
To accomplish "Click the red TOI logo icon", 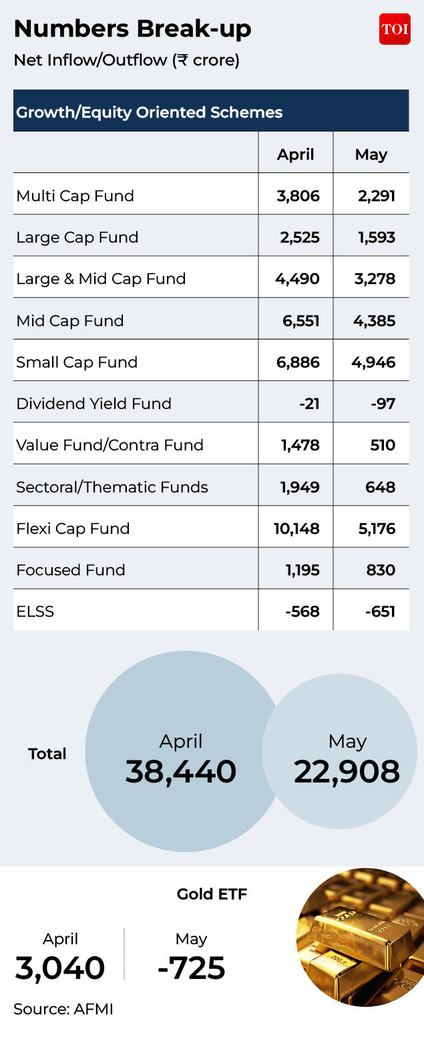I will [x=395, y=29].
